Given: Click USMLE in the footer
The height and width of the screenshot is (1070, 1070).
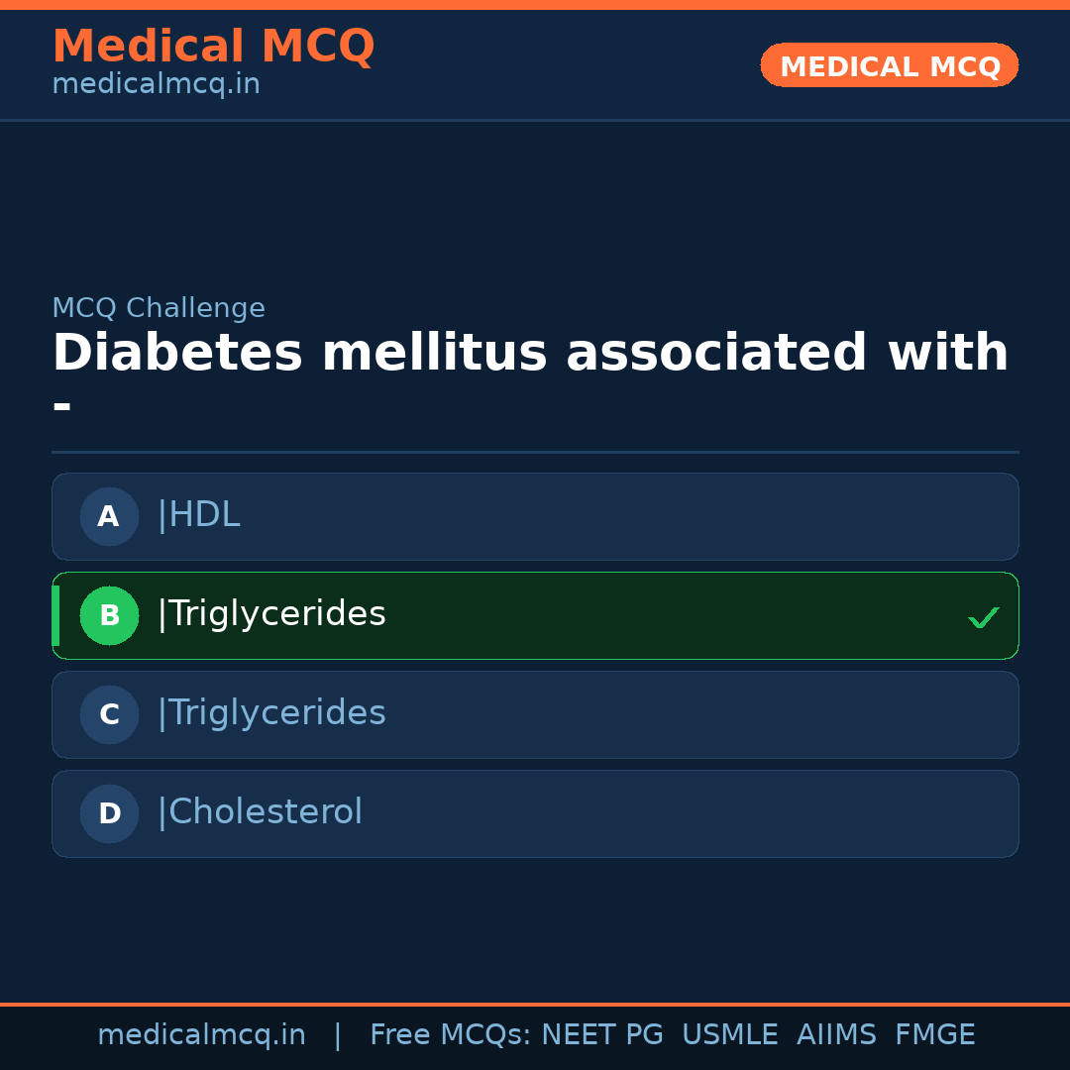Looking at the screenshot, I should click(x=729, y=1035).
